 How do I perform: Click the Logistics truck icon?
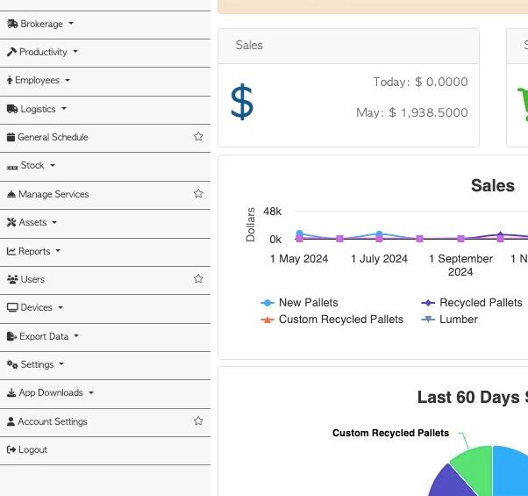(12, 109)
